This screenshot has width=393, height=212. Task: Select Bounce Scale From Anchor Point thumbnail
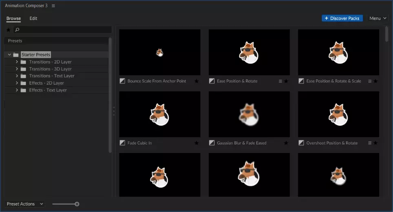coord(160,52)
